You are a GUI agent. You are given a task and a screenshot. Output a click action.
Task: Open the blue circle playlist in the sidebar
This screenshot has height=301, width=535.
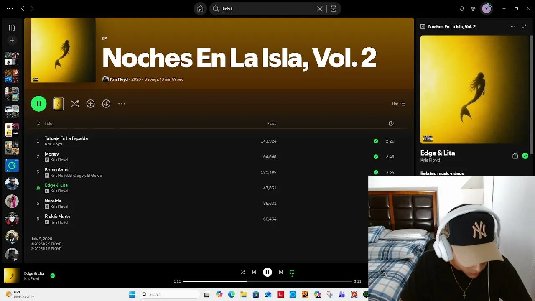pos(12,166)
